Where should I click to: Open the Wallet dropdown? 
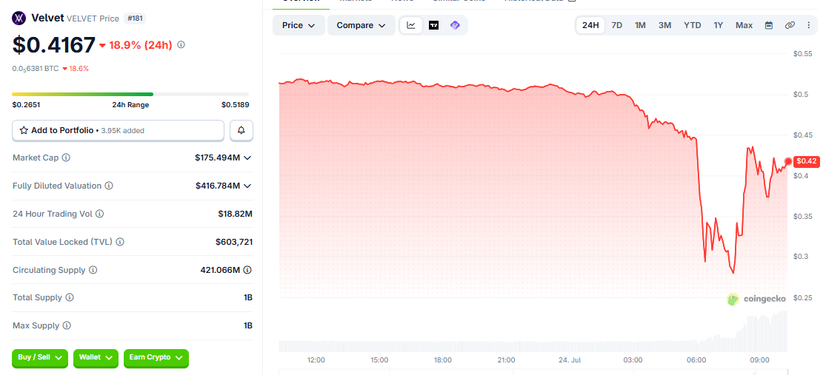[96, 358]
